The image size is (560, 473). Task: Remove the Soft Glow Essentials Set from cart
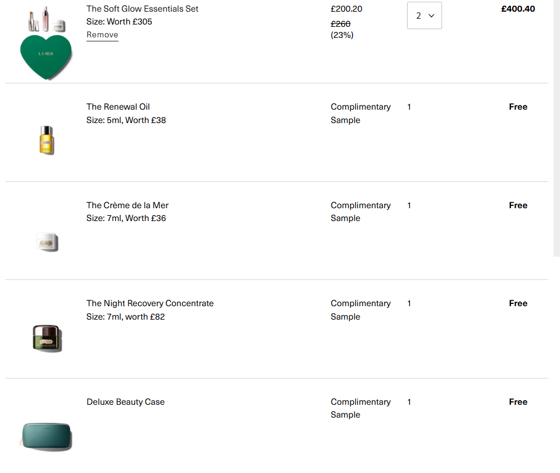pos(102,35)
